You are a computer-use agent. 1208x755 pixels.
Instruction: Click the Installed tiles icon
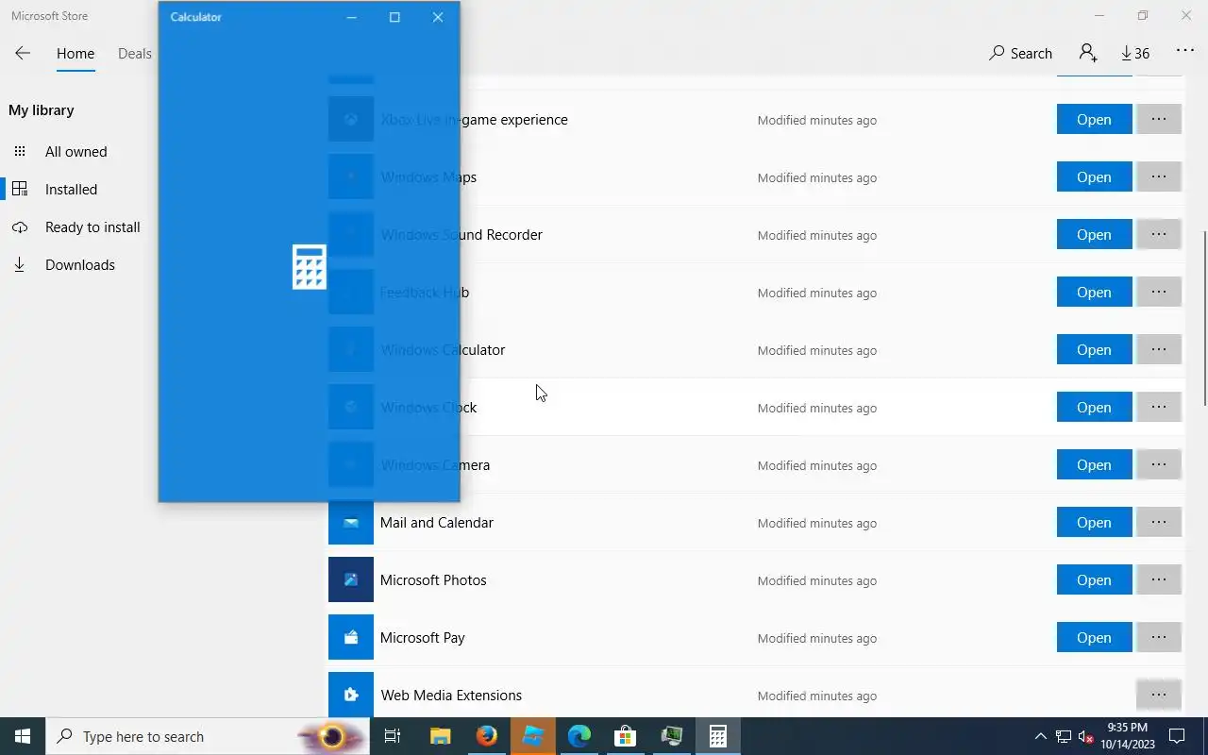pyautogui.click(x=20, y=189)
